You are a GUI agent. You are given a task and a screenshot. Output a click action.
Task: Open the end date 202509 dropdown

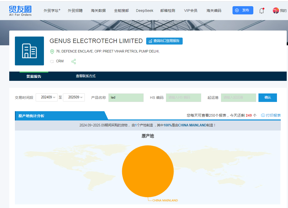tap(74, 98)
